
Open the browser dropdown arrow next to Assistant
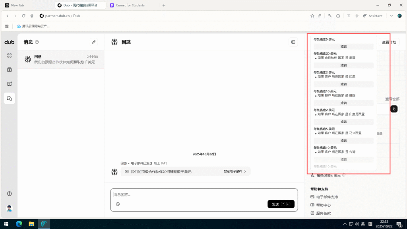coord(391,16)
